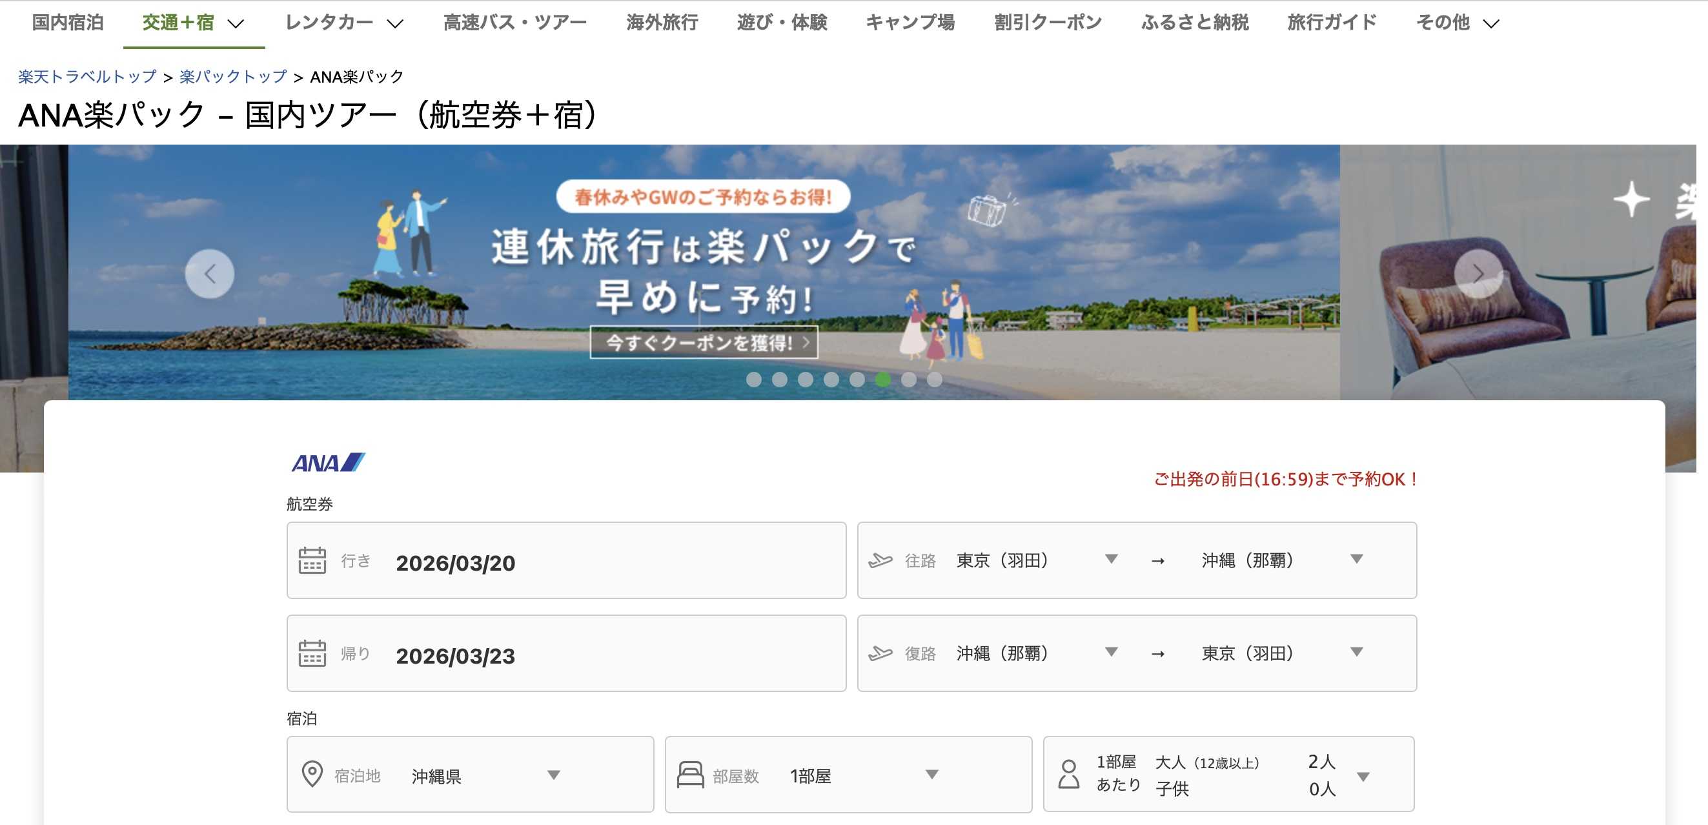Advance carousel with right arrow button
Image resolution: width=1708 pixels, height=825 pixels.
1478,273
